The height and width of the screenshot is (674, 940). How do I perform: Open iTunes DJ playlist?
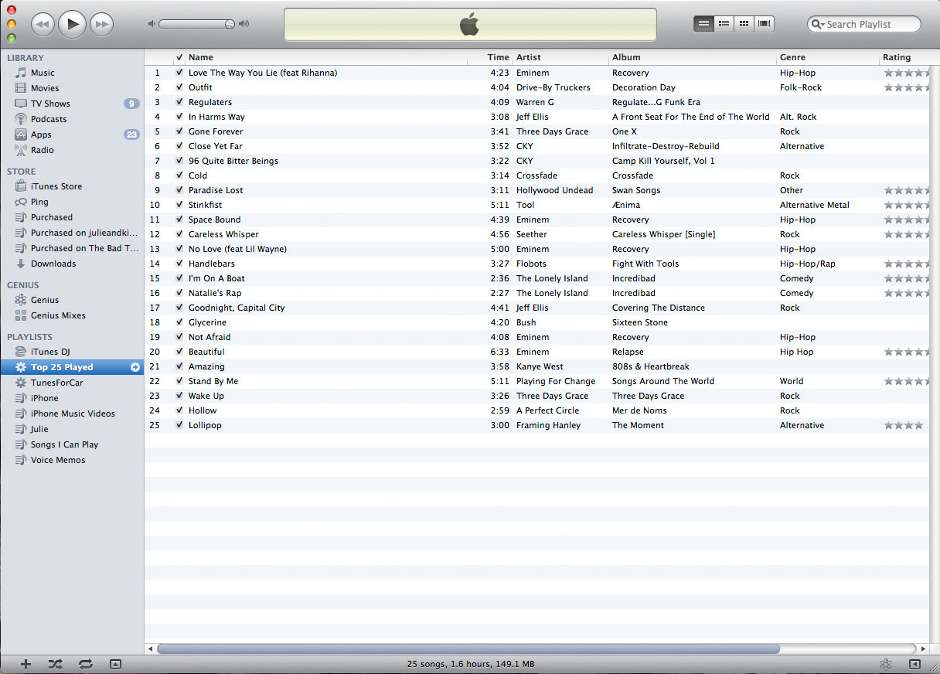pyautogui.click(x=50, y=352)
